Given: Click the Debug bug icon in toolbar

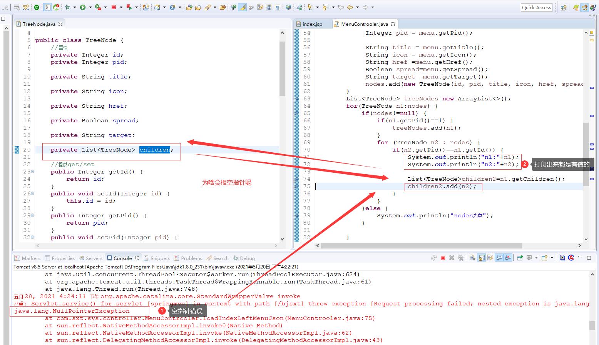Looking at the screenshot, I should (x=67, y=7).
